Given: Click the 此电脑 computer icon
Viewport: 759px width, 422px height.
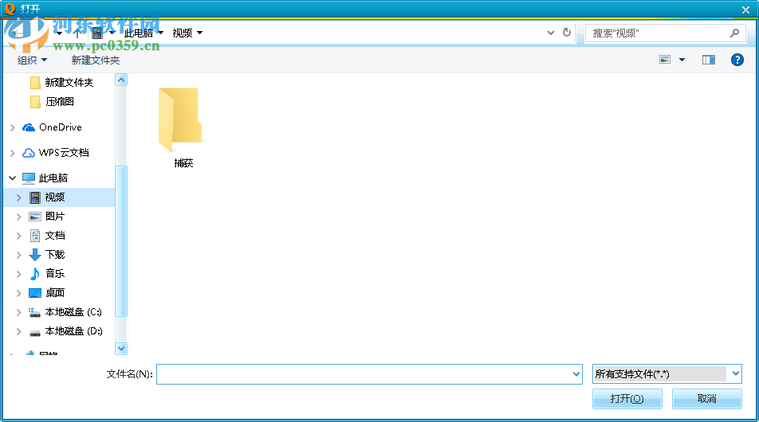Looking at the screenshot, I should [29, 178].
